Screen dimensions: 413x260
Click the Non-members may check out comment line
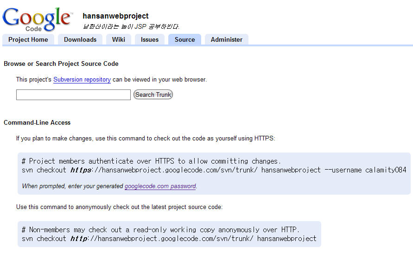(x=160, y=230)
